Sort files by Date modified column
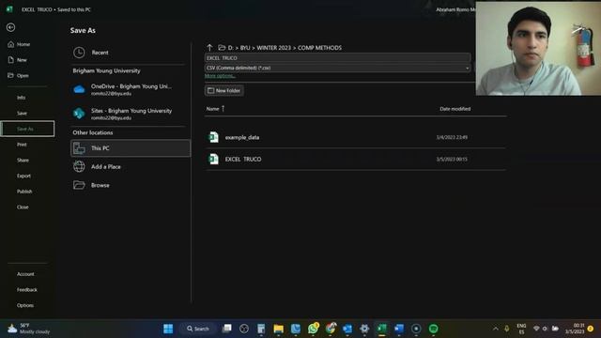Image resolution: width=601 pixels, height=338 pixels. [455, 109]
